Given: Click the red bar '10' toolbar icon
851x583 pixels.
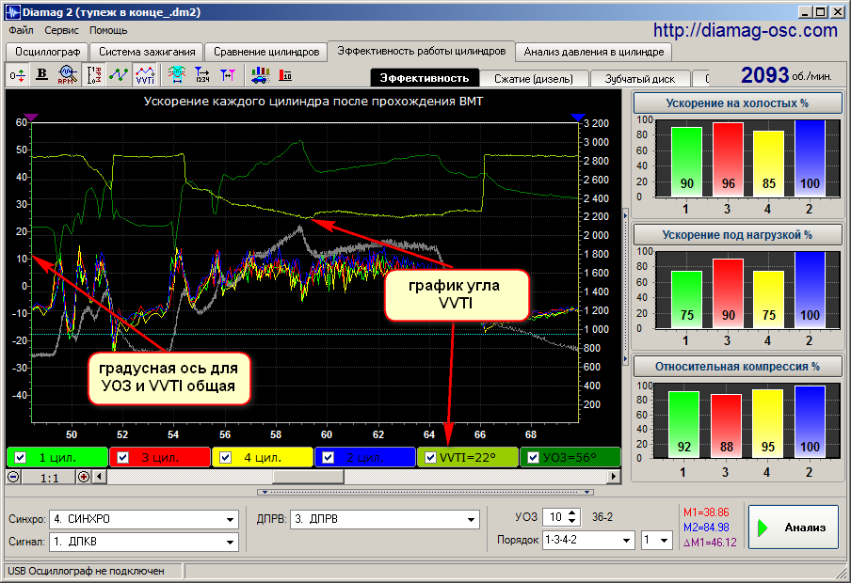Looking at the screenshot, I should tap(285, 75).
